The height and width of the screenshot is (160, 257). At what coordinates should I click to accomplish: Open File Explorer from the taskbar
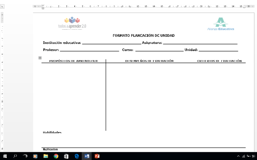(45, 156)
